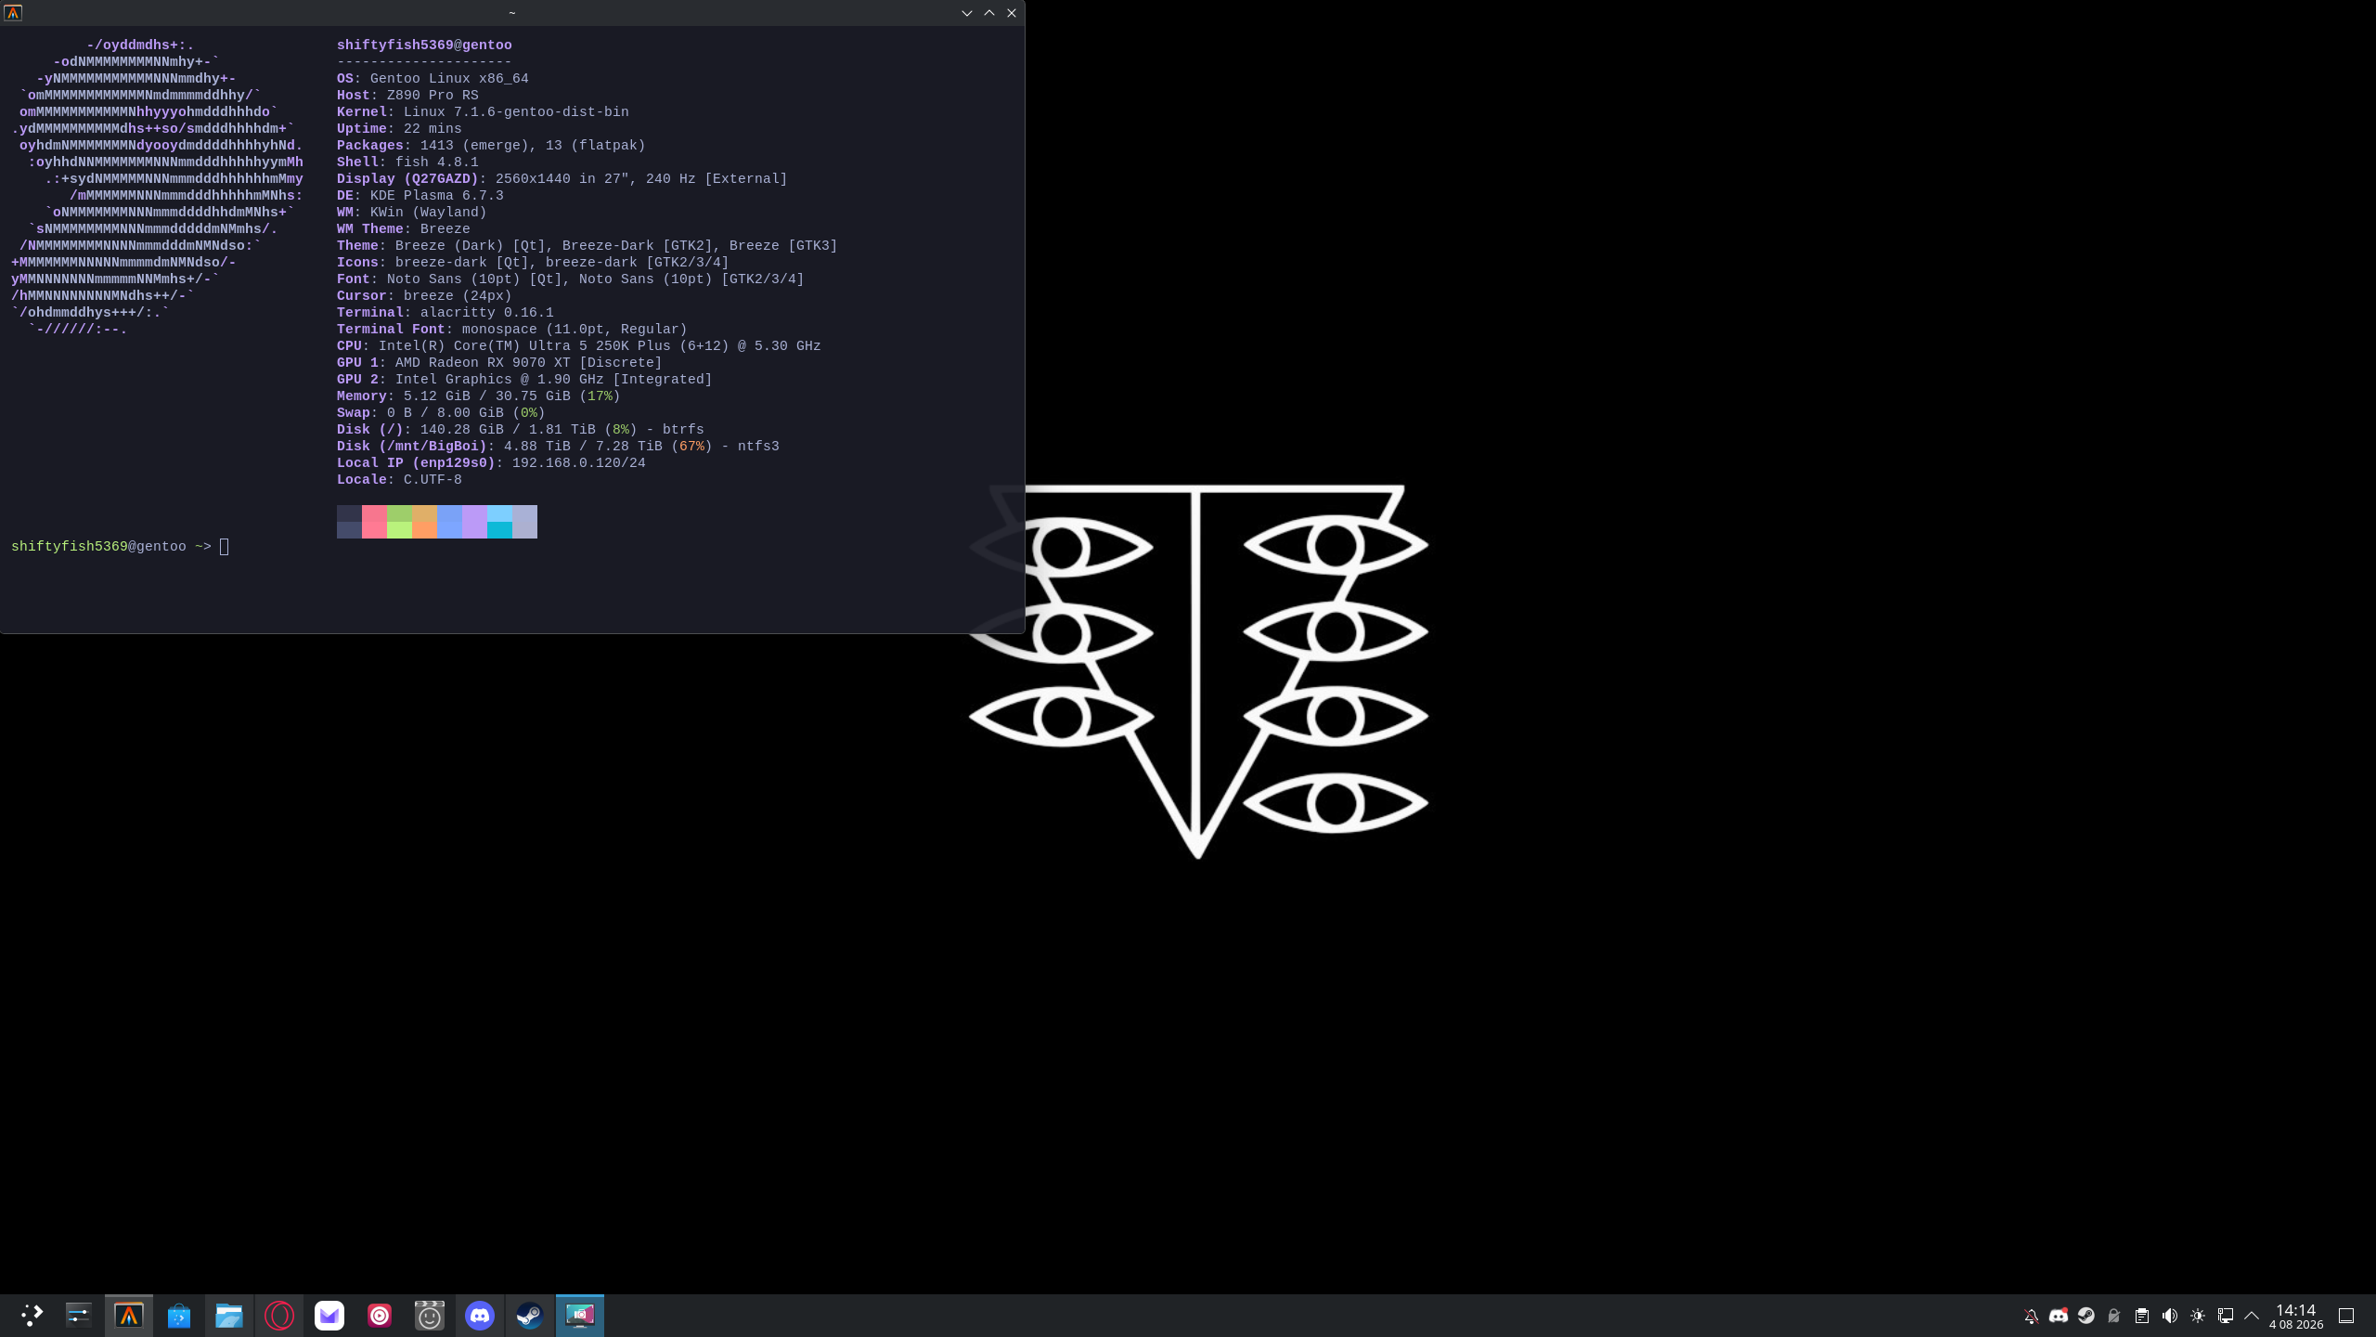Click the Peek at Desktop button
The image size is (2376, 1337).
pos(2346,1316)
